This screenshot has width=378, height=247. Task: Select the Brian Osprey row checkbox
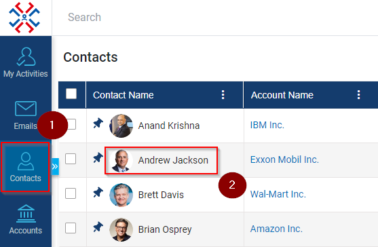pos(71,228)
